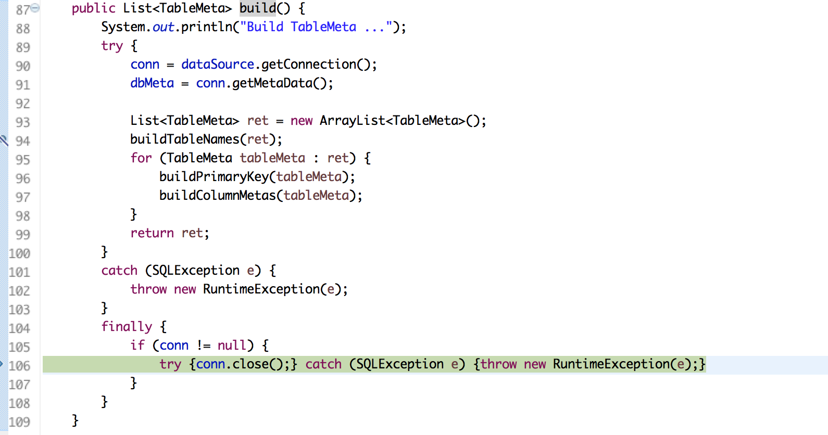Click getConnection() on line 90

tap(316, 65)
